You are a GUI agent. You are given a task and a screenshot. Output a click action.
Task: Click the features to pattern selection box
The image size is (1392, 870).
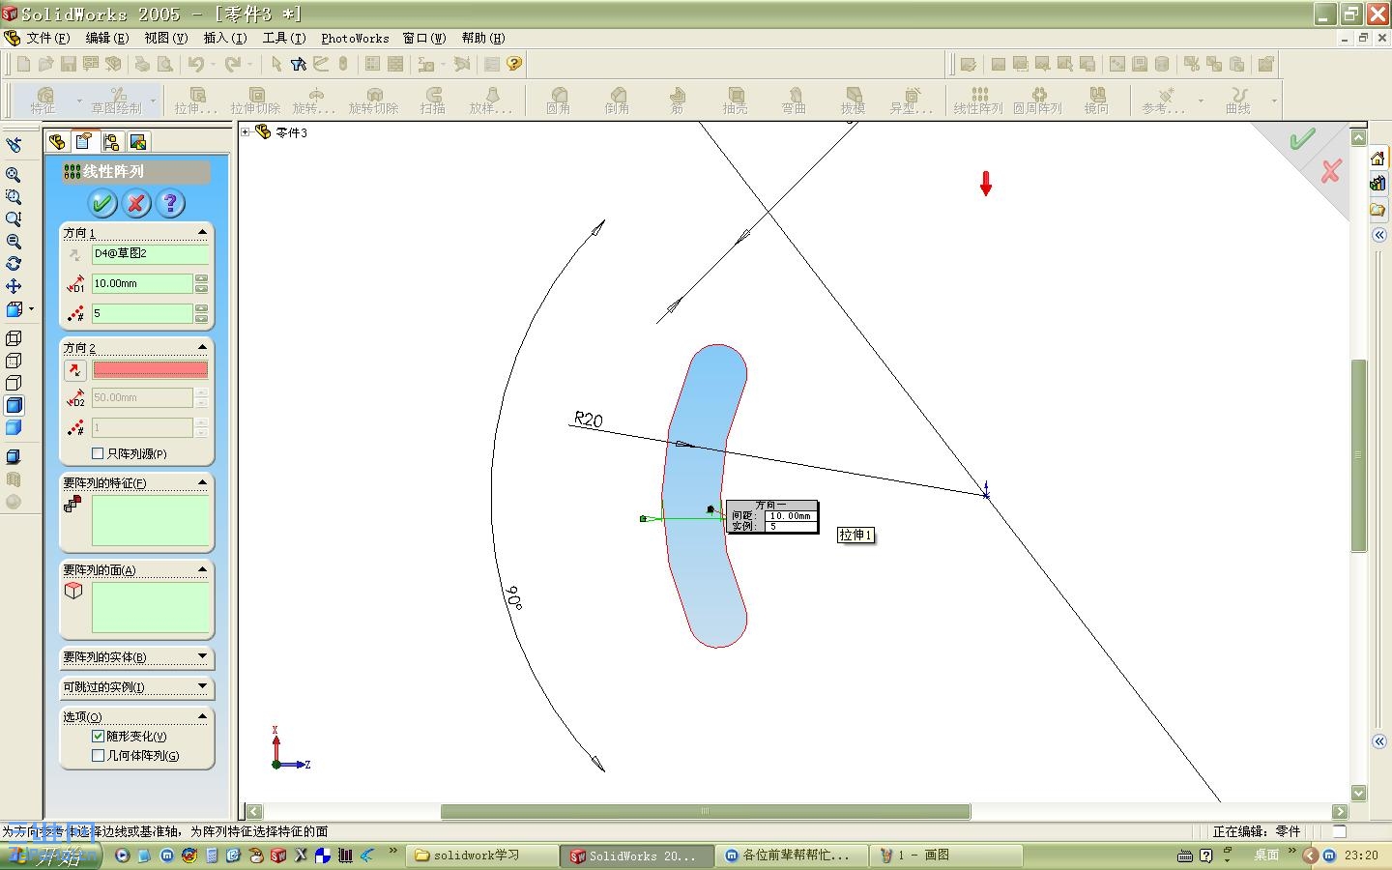pyautogui.click(x=150, y=521)
